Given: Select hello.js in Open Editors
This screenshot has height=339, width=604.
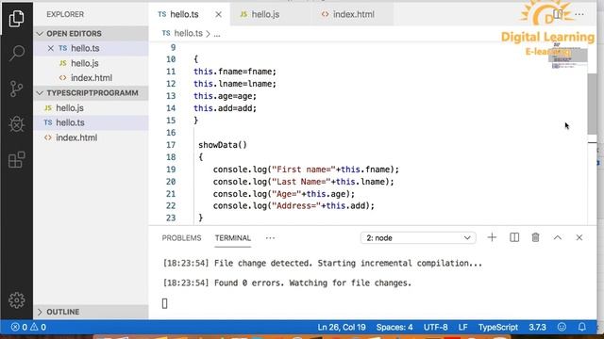Looking at the screenshot, I should pyautogui.click(x=91, y=63).
